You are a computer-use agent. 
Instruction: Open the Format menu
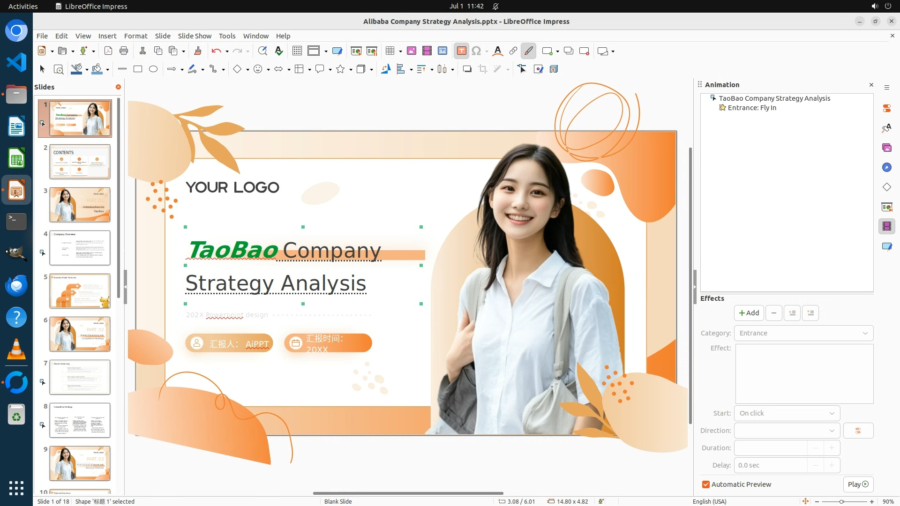[135, 36]
